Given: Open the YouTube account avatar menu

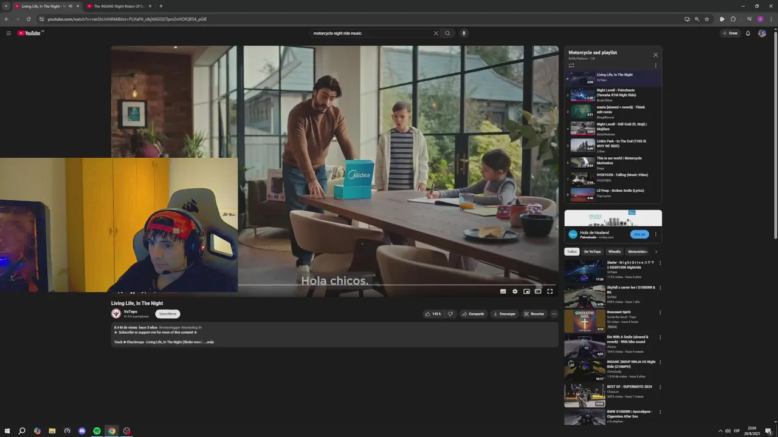Looking at the screenshot, I should pos(762,33).
